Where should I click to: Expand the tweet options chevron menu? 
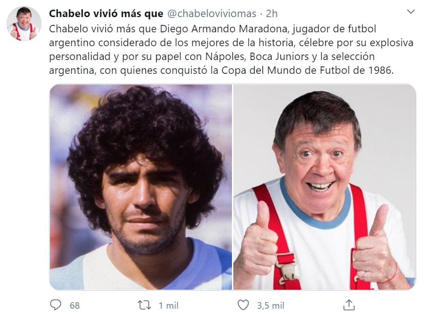(411, 12)
